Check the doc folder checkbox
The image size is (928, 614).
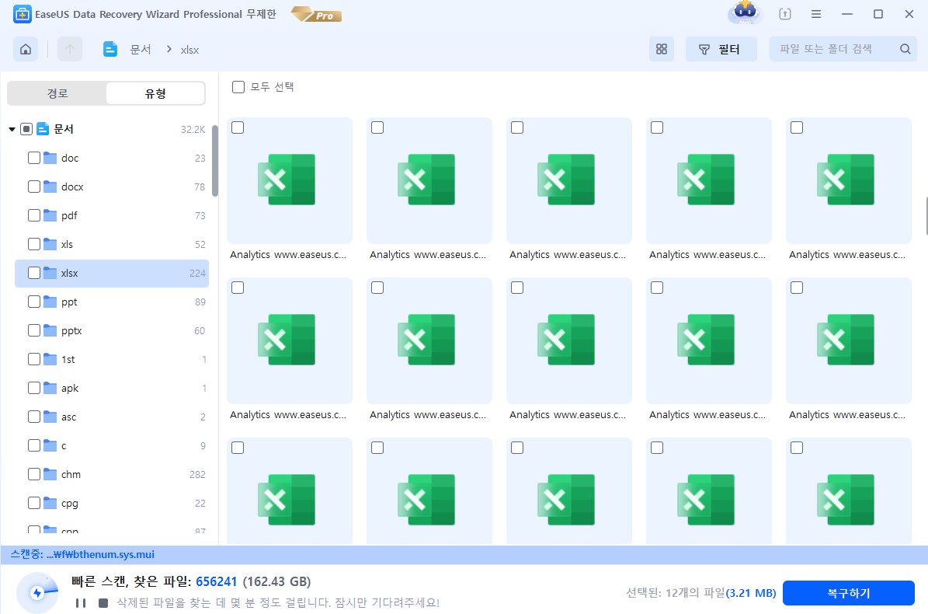tap(33, 158)
